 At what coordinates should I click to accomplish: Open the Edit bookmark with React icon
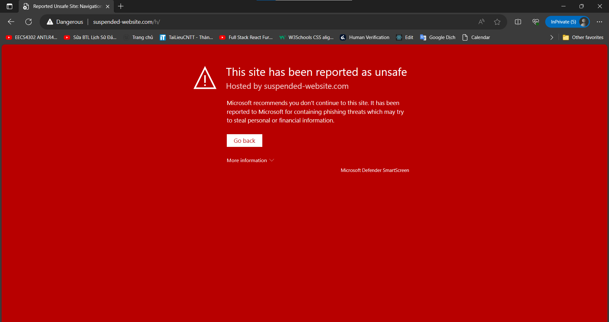[x=405, y=37]
